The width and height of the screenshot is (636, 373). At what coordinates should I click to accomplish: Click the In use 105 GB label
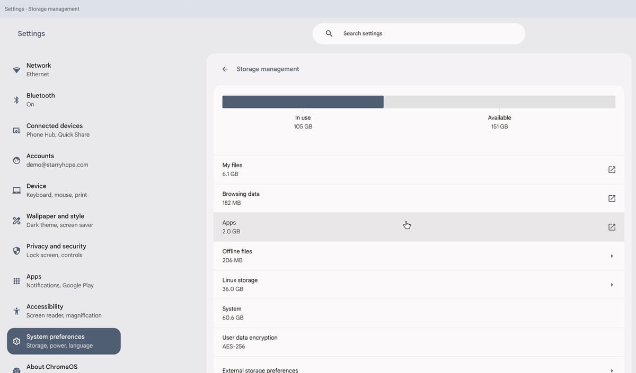click(x=303, y=122)
